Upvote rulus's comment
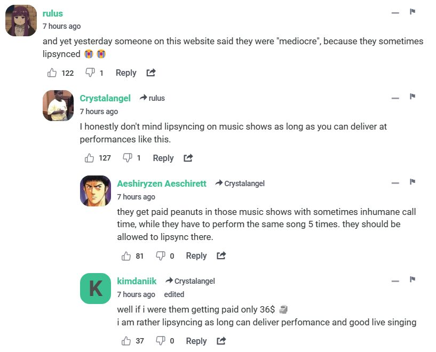This screenshot has height=352, width=436. coord(52,73)
